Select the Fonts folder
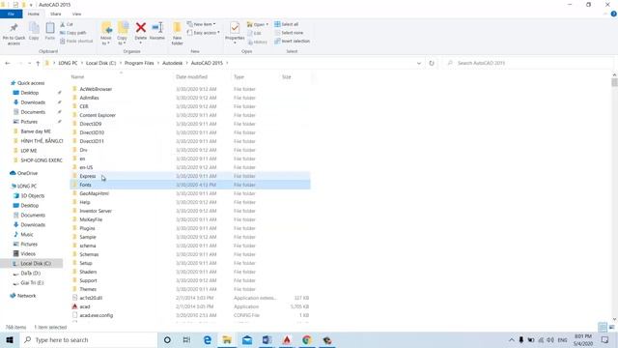618x348 pixels. pos(85,185)
